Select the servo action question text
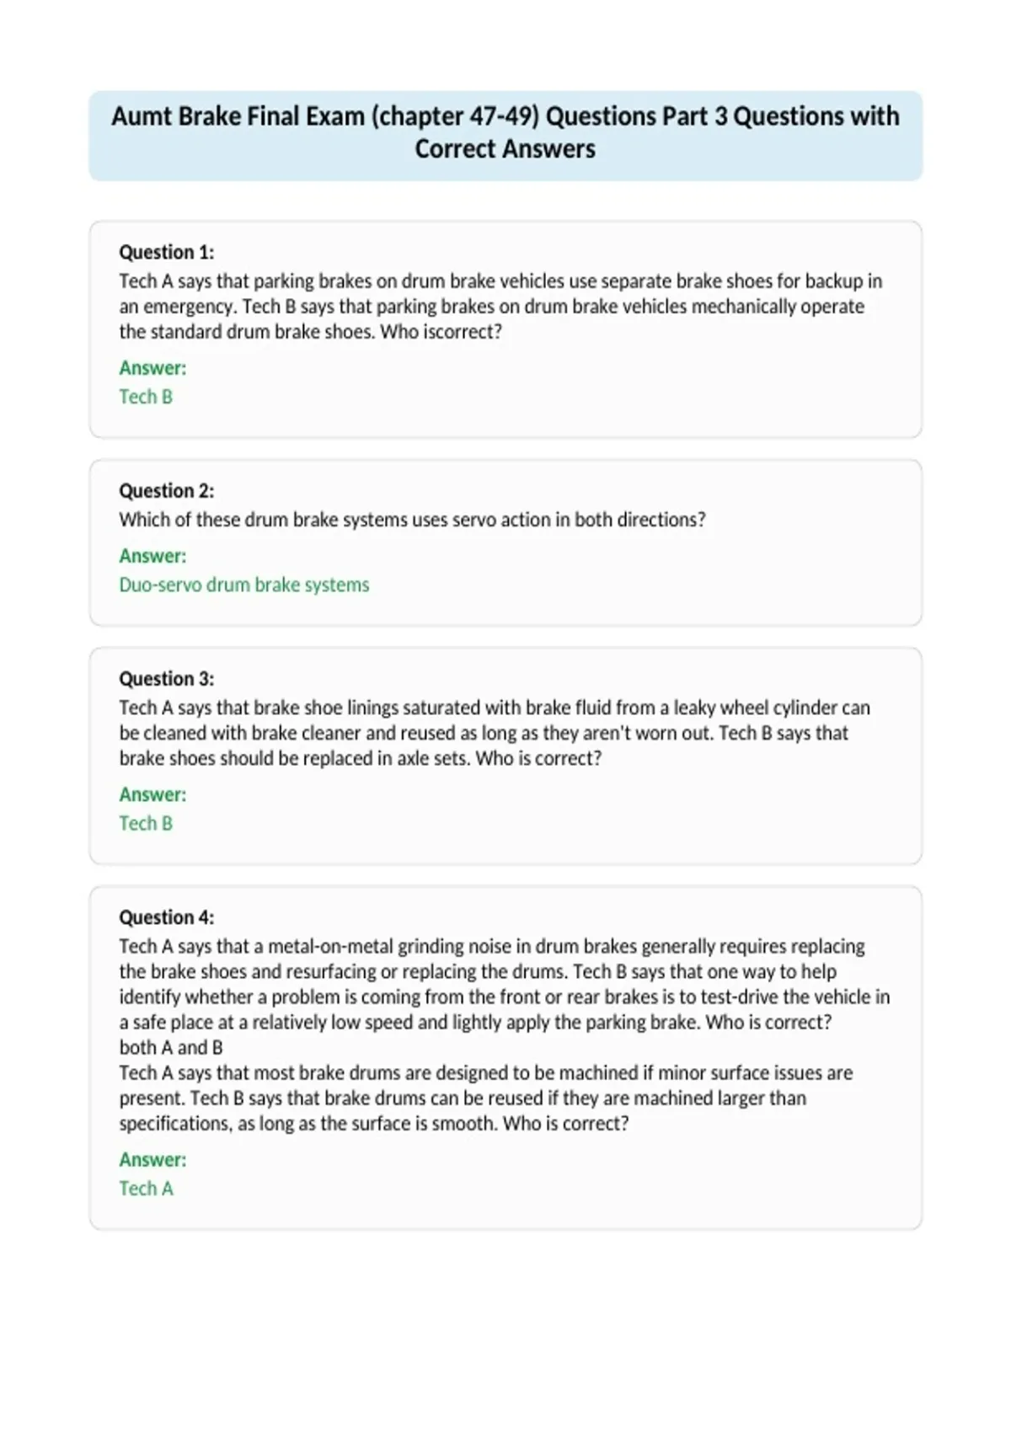The image size is (1011, 1432). (x=413, y=520)
